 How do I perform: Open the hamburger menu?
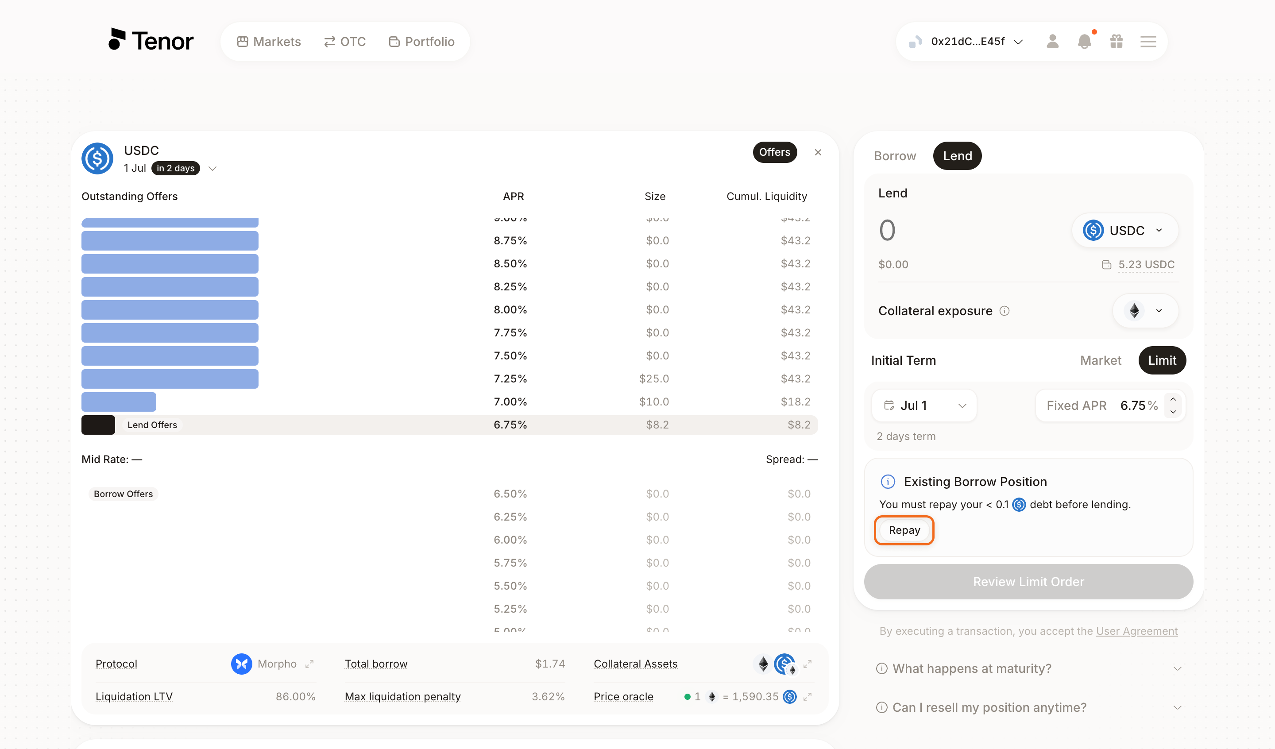1148,42
